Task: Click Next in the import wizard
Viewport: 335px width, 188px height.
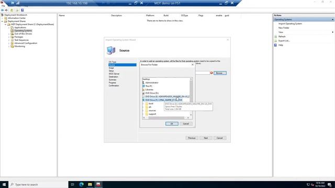Action: point(206,138)
